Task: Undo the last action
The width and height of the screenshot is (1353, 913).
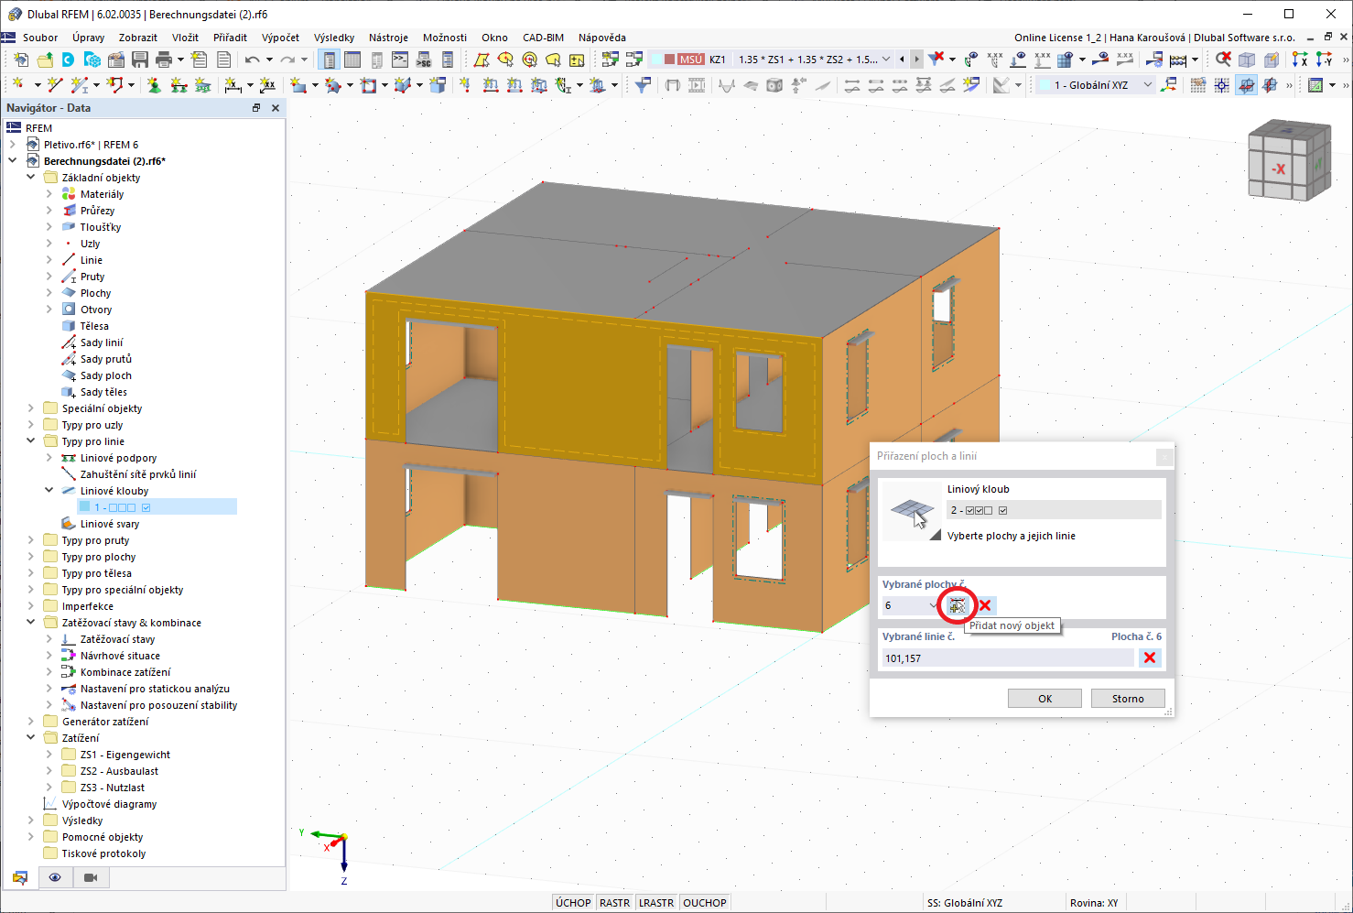Action: 252,60
